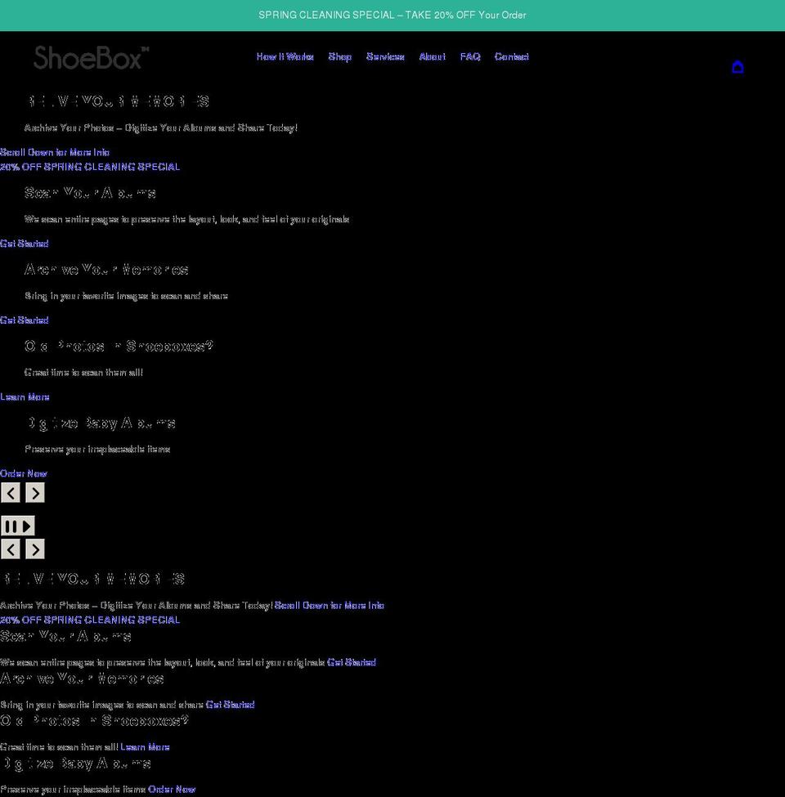Select Shop in the navigation bar

[x=339, y=56]
